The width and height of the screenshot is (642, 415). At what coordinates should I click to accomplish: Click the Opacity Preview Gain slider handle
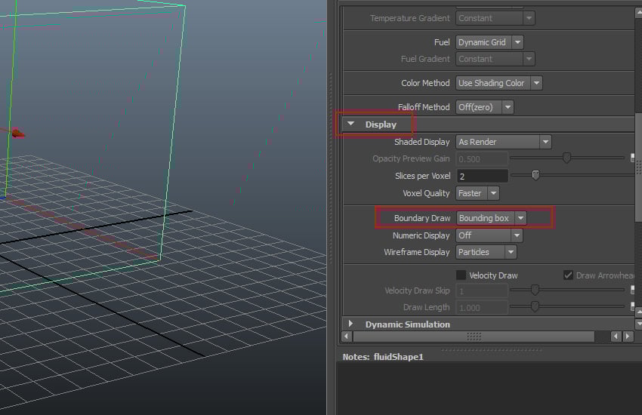[x=566, y=158]
